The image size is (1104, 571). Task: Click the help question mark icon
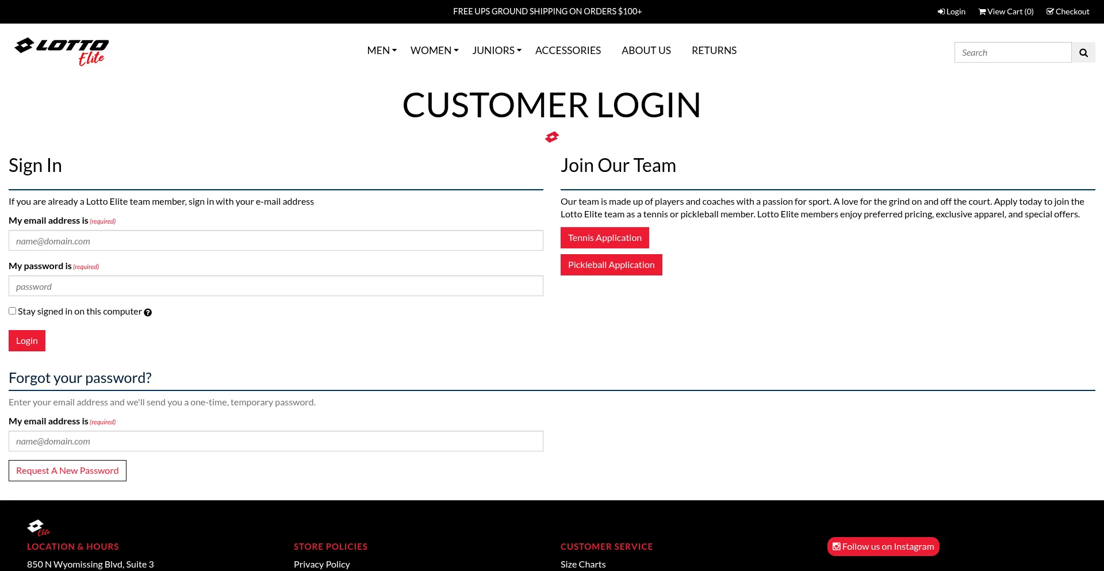(x=148, y=312)
